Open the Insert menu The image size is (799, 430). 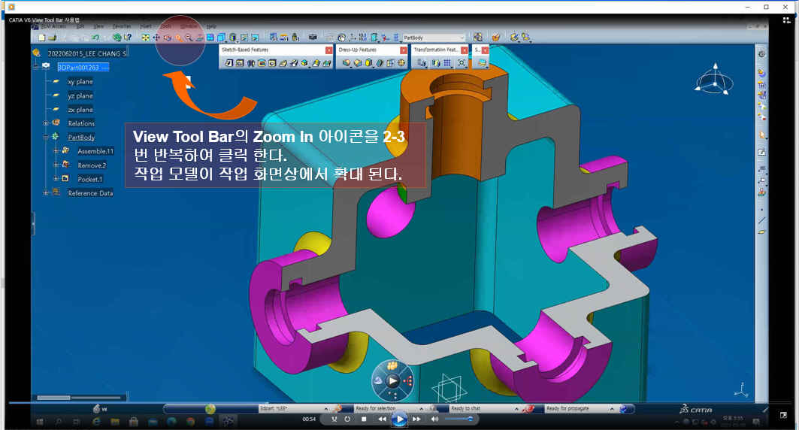click(146, 26)
